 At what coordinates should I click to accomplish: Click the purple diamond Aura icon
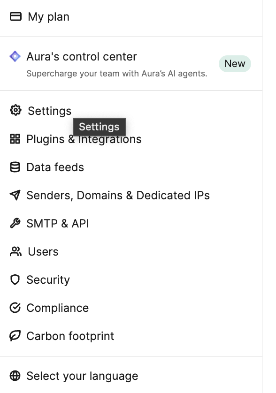(15, 56)
